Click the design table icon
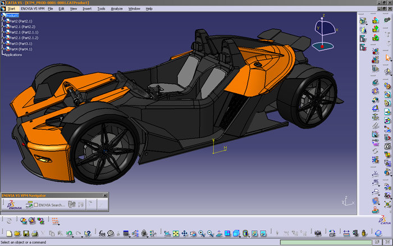393x246 pixels. (x=126, y=234)
